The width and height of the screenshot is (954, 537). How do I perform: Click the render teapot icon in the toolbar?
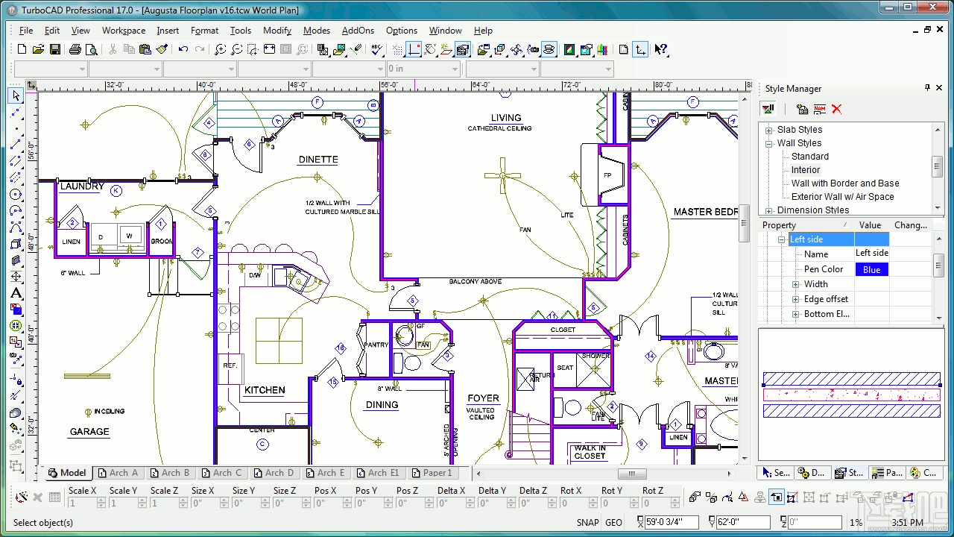[549, 49]
